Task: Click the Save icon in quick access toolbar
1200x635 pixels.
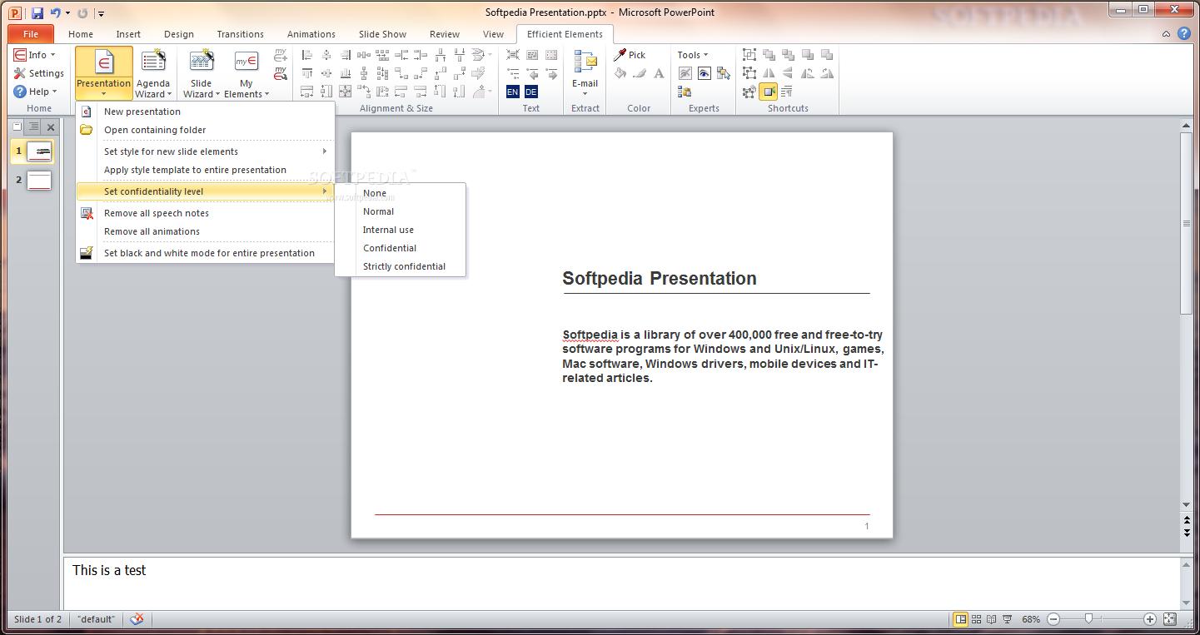Action: [x=37, y=12]
